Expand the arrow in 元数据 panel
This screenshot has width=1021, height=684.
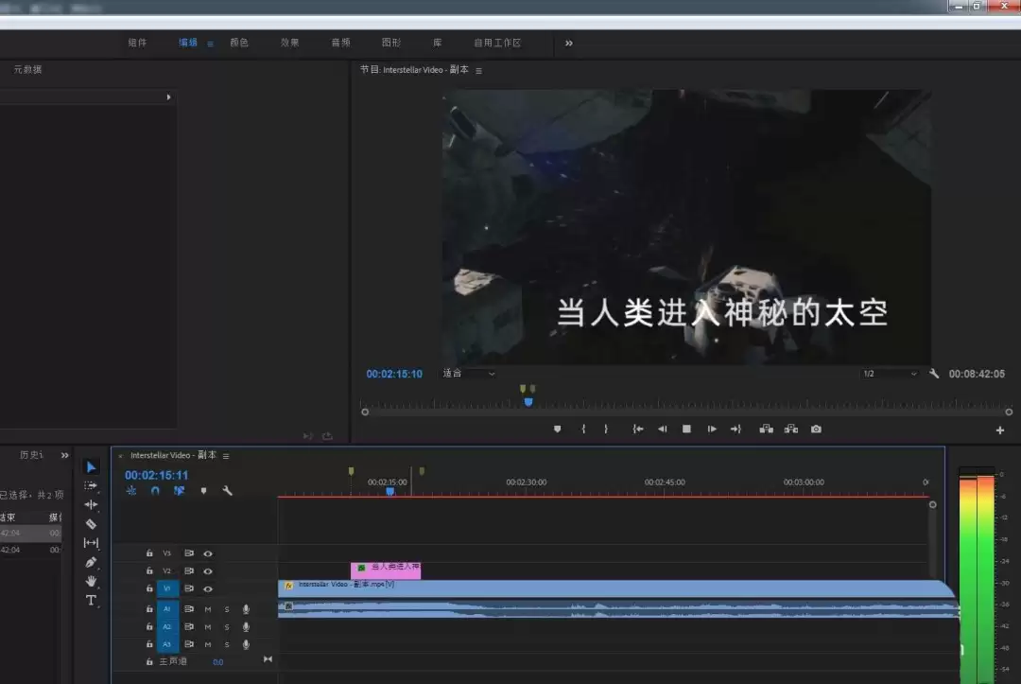(168, 97)
